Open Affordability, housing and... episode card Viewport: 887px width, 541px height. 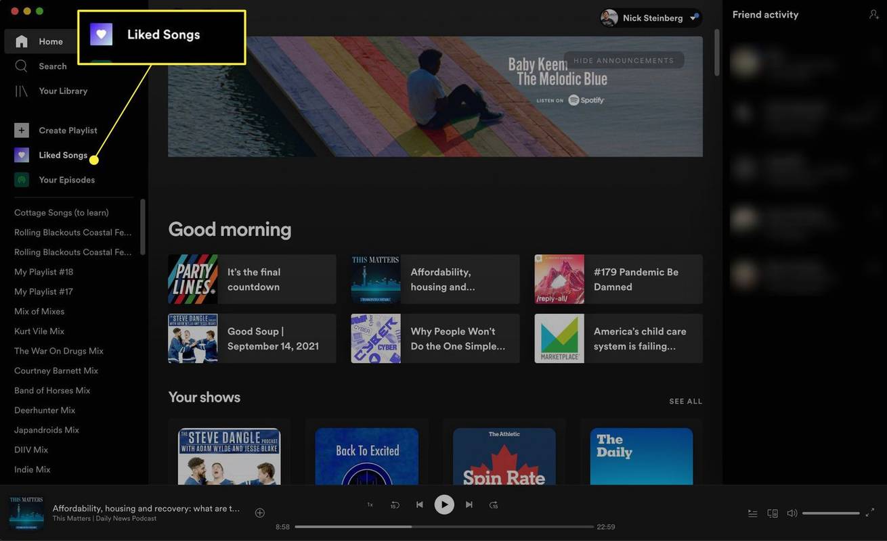[x=435, y=279]
